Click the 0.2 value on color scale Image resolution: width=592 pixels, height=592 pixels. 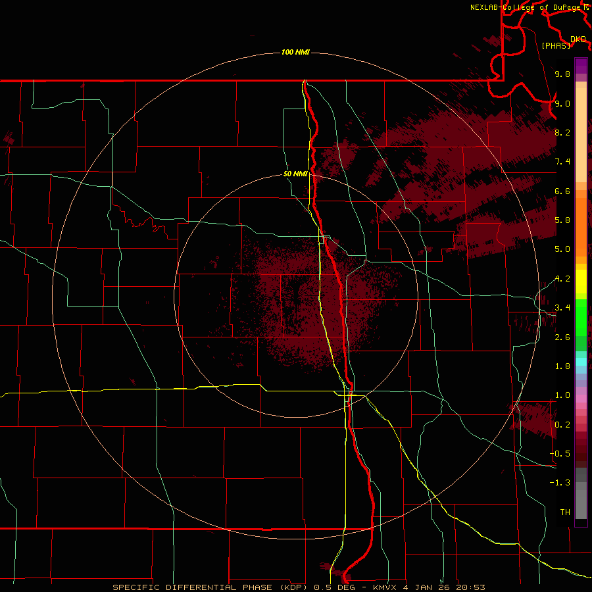pos(562,425)
